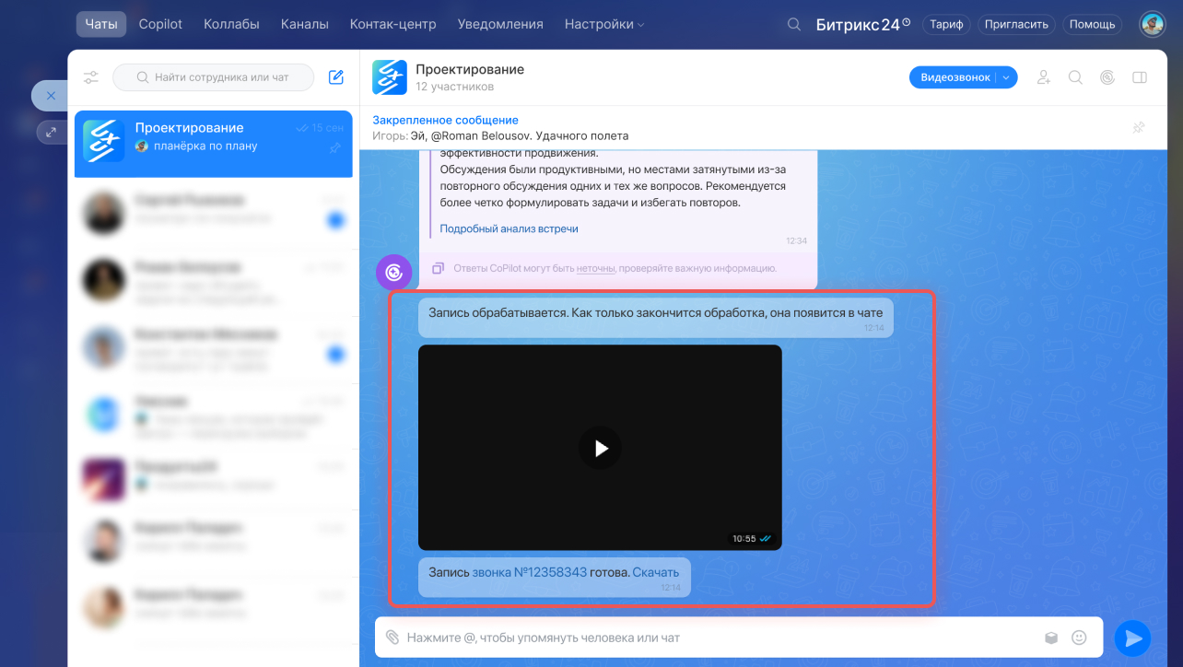Screen dimensions: 1183x667
Task: Switch to the Copilot tab
Action: (160, 24)
